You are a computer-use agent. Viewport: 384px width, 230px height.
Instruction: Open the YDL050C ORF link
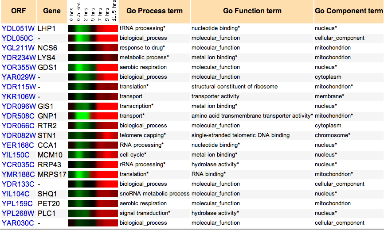pos(17,38)
